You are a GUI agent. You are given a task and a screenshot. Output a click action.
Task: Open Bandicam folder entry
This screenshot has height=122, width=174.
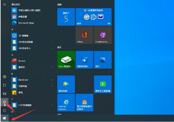[x=32, y=80]
